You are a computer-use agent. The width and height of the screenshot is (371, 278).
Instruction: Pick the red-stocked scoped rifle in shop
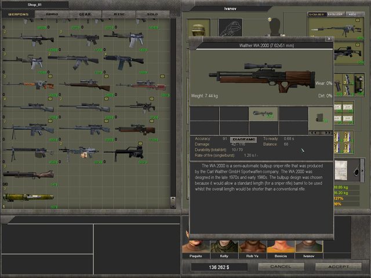pos(141,86)
